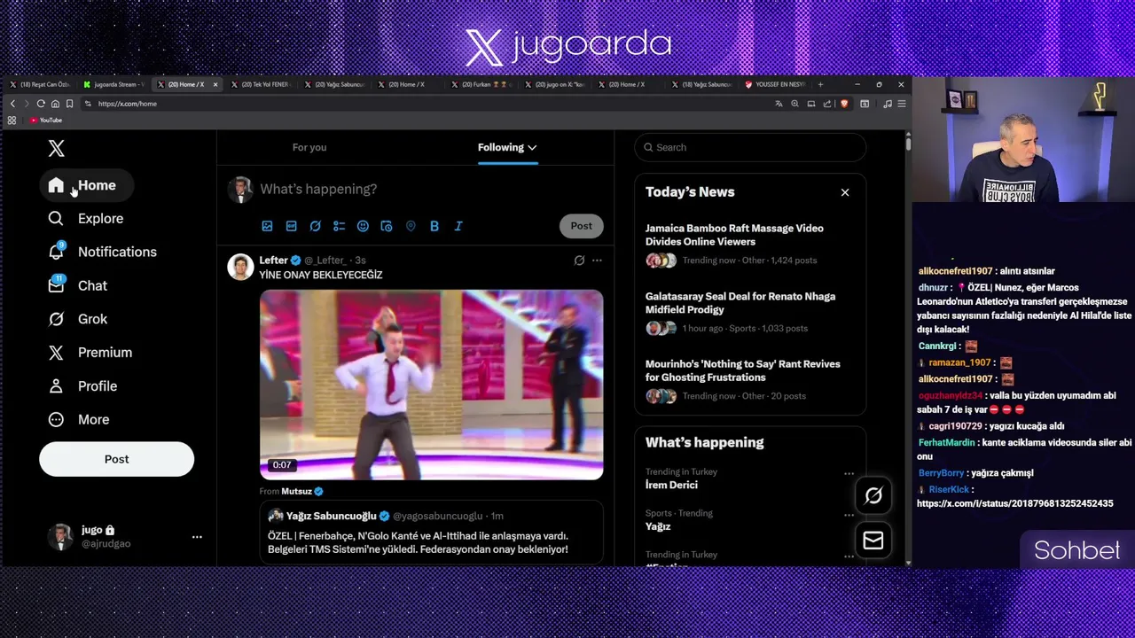Toggle italic text in composer
Screen dimensions: 1135x638
pyautogui.click(x=458, y=226)
